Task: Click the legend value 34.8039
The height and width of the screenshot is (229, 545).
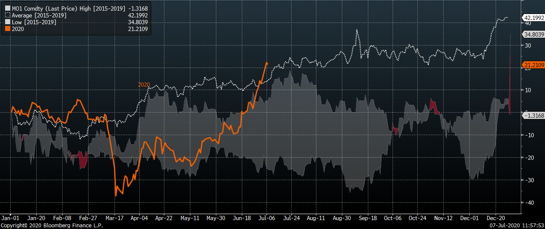Action: point(139,22)
